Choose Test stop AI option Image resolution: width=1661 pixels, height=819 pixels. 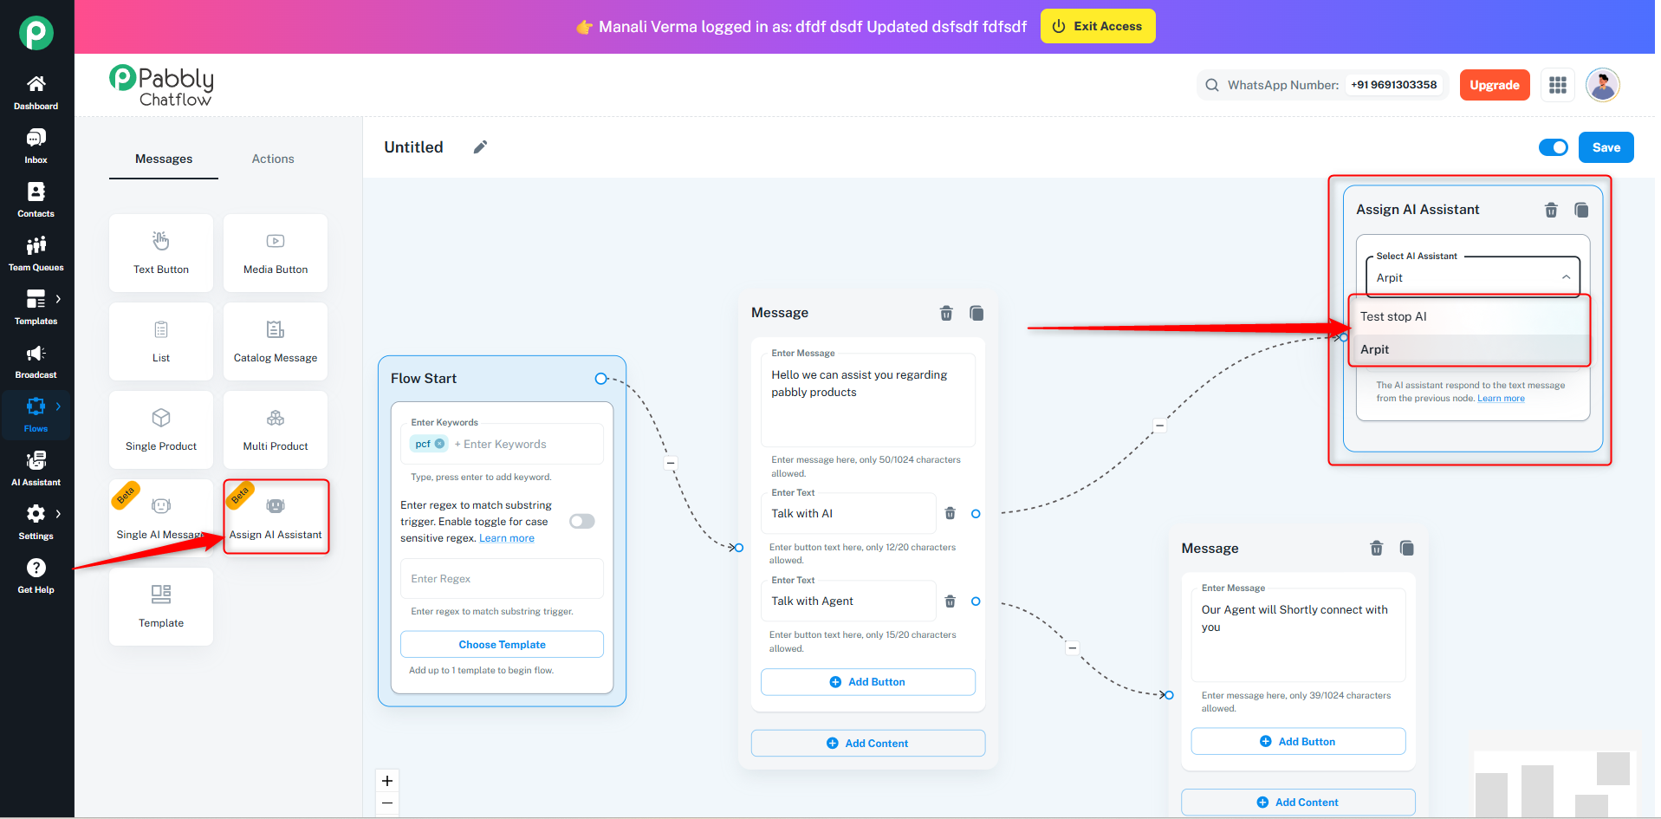1470,316
